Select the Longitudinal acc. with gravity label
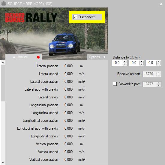165x165 pixels. [37, 128]
